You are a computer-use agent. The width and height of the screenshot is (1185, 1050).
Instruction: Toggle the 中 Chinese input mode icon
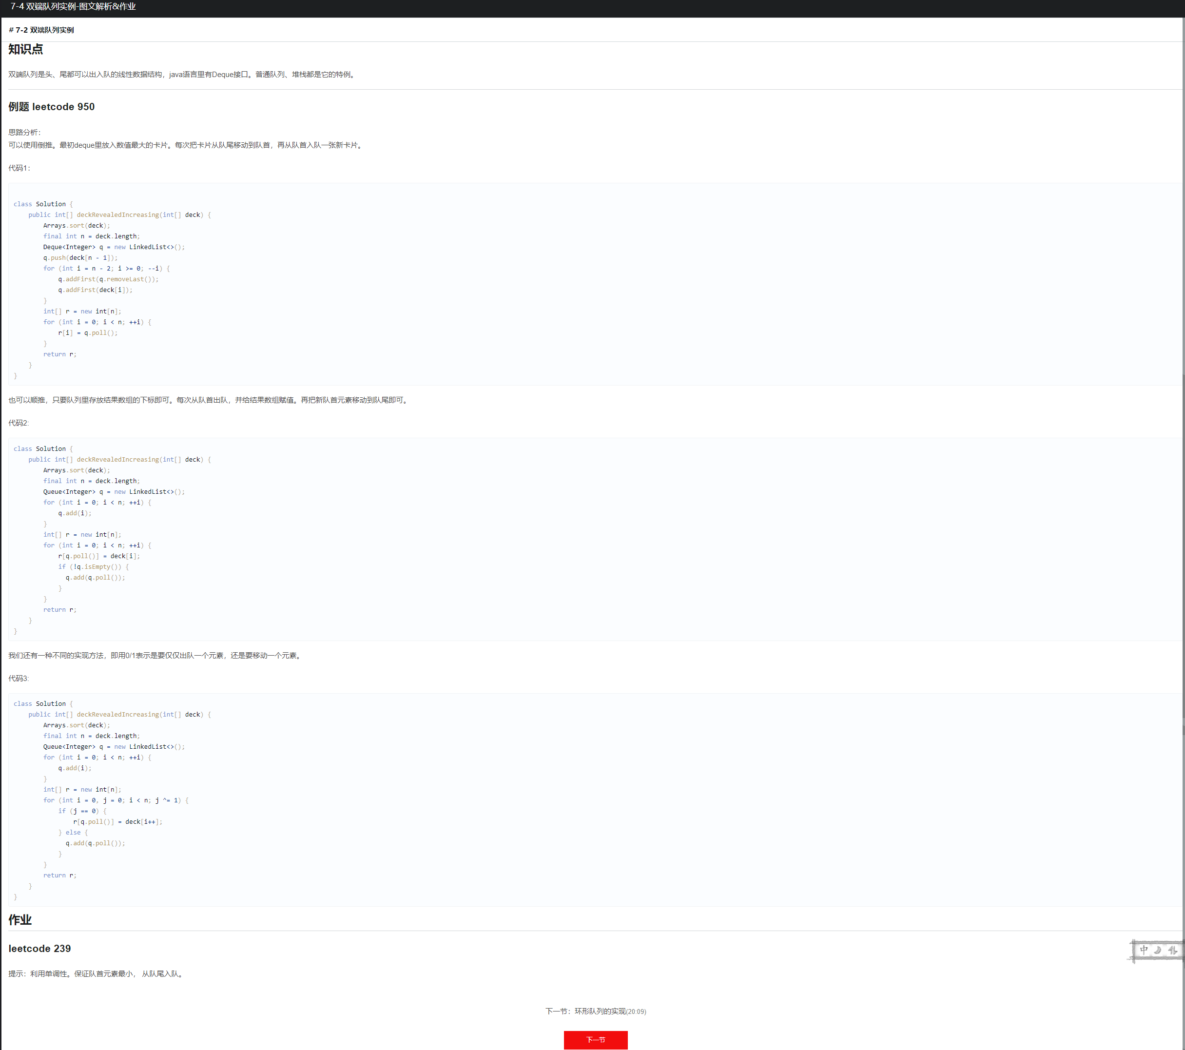coord(1143,950)
